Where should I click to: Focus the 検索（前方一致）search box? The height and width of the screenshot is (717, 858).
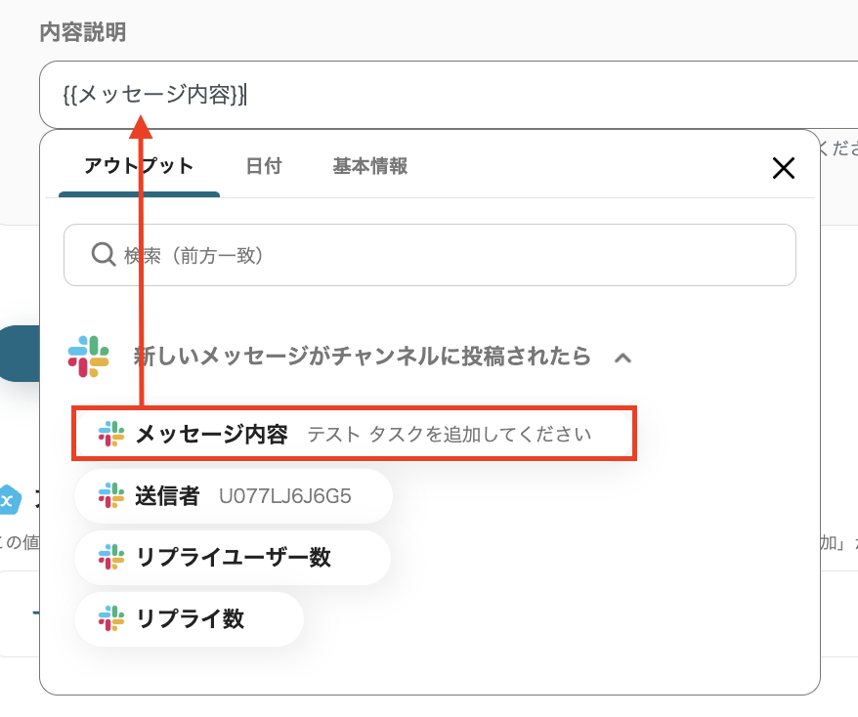[x=440, y=255]
